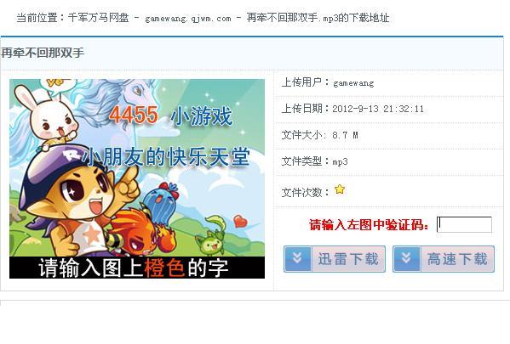510x344 pixels.
Task: Click the gamewang.qjwm.com breadcrumb link
Action: point(188,19)
